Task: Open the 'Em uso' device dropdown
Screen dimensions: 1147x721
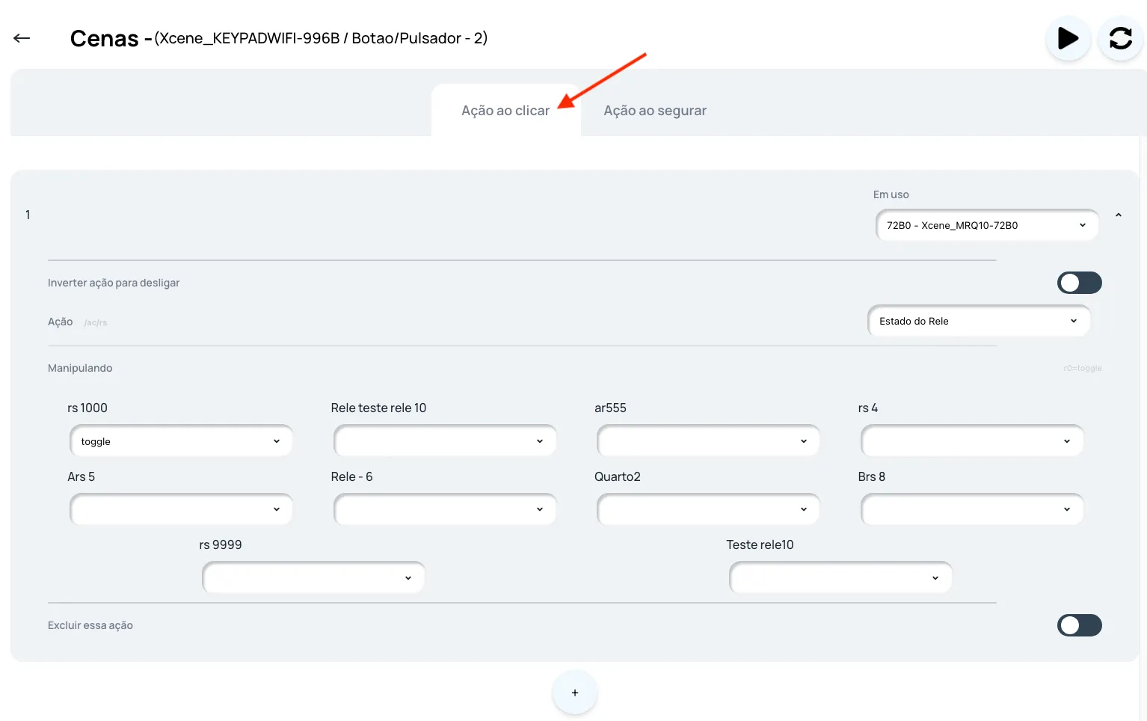Action: [987, 225]
